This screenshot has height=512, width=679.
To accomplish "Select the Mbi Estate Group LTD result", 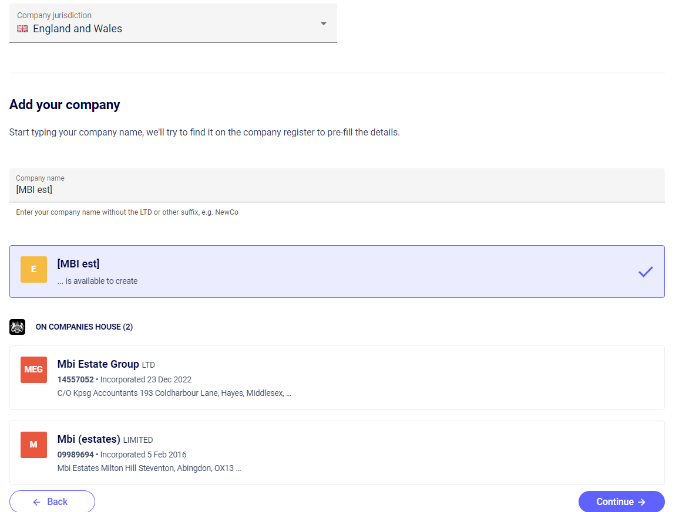I will click(x=337, y=377).
